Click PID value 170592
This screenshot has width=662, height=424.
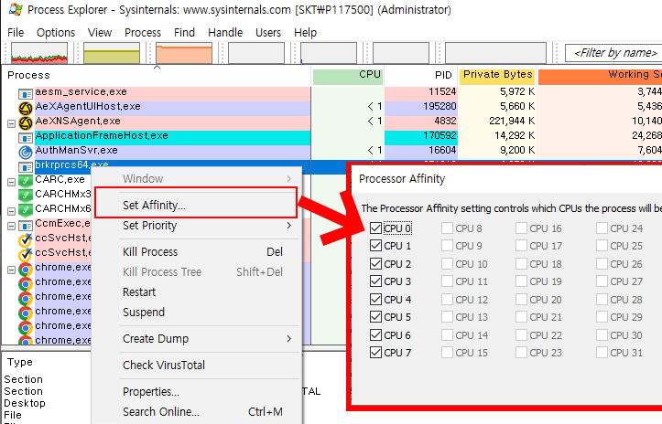[x=440, y=136]
